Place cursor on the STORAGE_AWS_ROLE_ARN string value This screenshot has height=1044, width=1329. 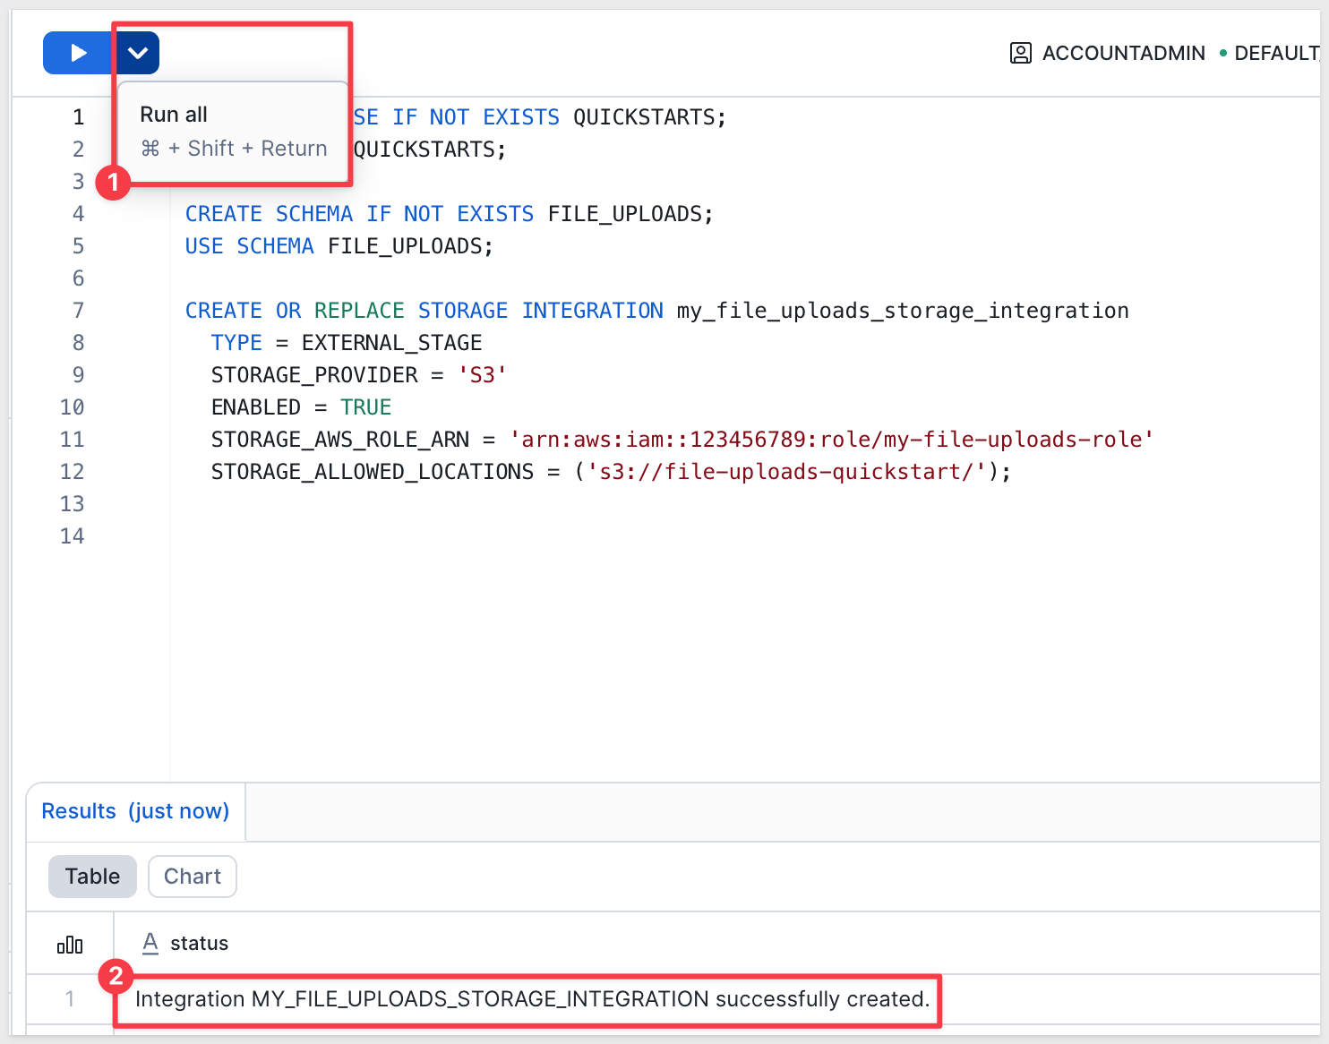point(831,440)
